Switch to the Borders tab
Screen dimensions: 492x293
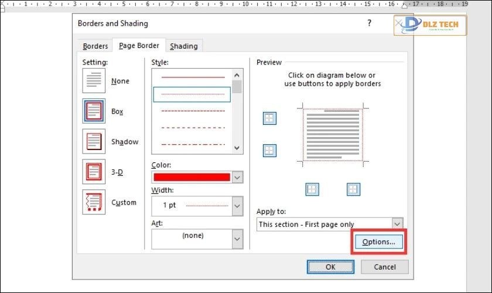click(x=95, y=46)
